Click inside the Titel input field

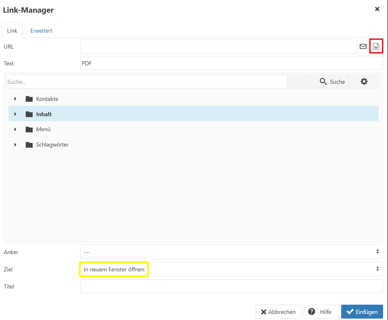click(x=231, y=286)
